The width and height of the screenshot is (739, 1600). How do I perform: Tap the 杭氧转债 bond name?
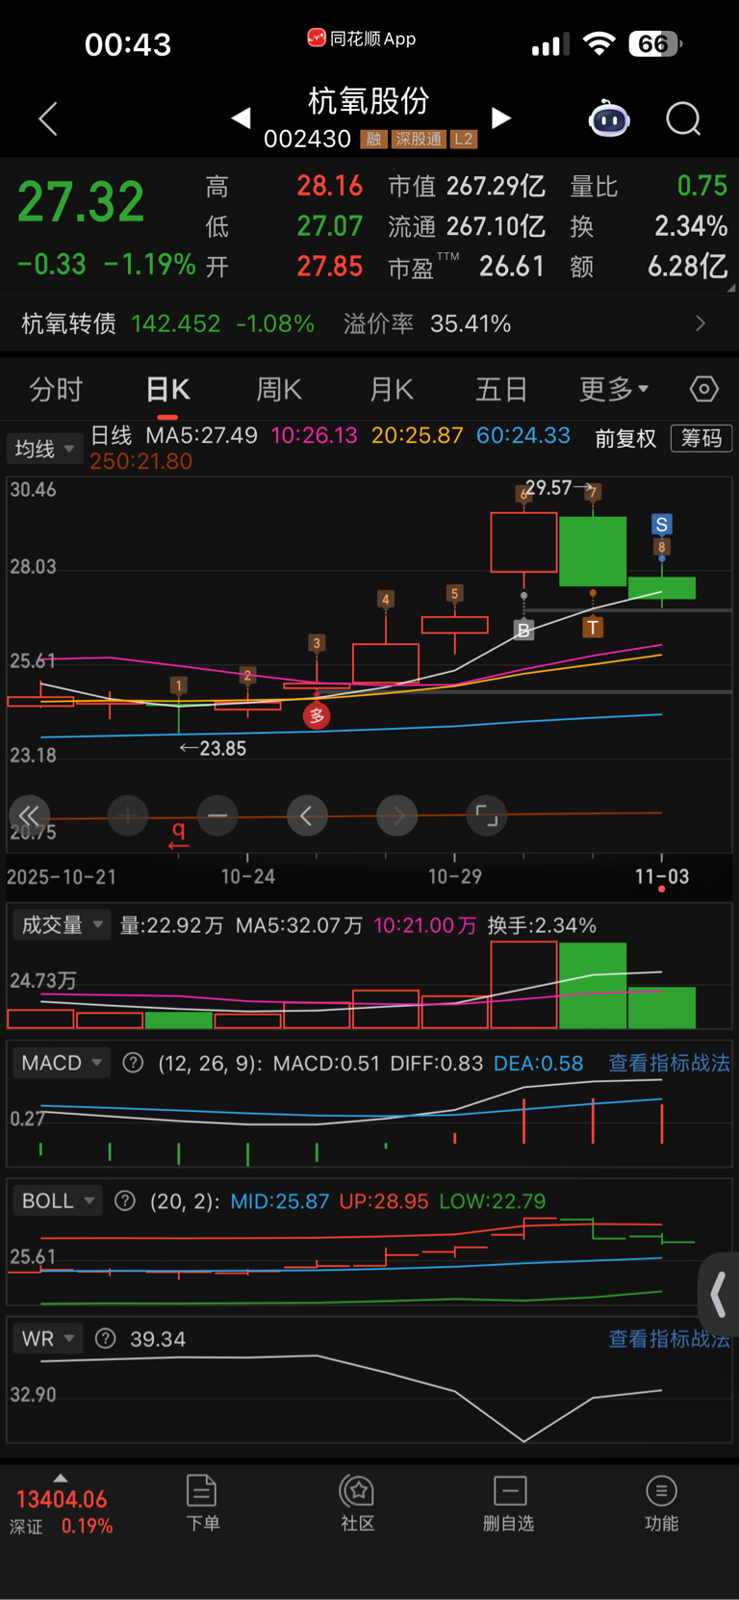[68, 323]
